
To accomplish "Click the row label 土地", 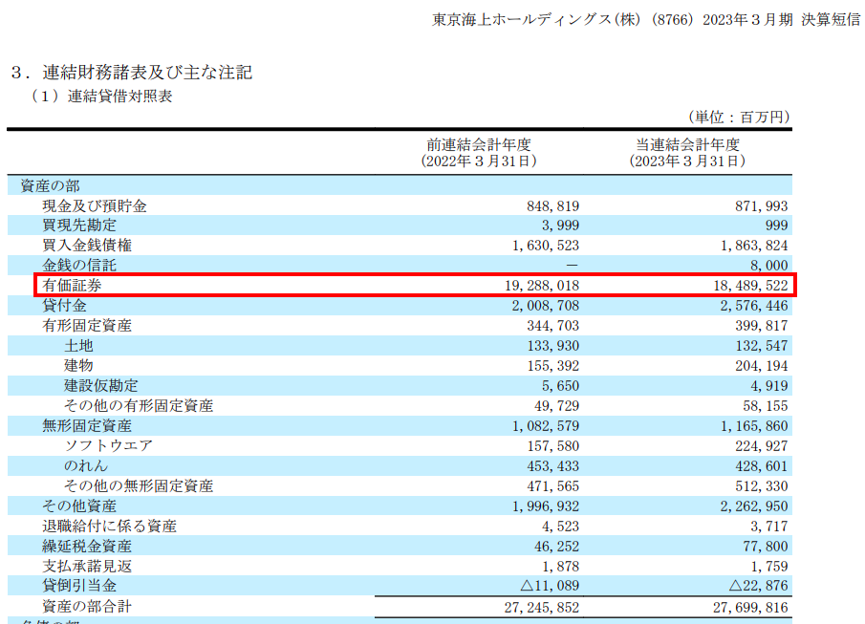I will (x=79, y=345).
